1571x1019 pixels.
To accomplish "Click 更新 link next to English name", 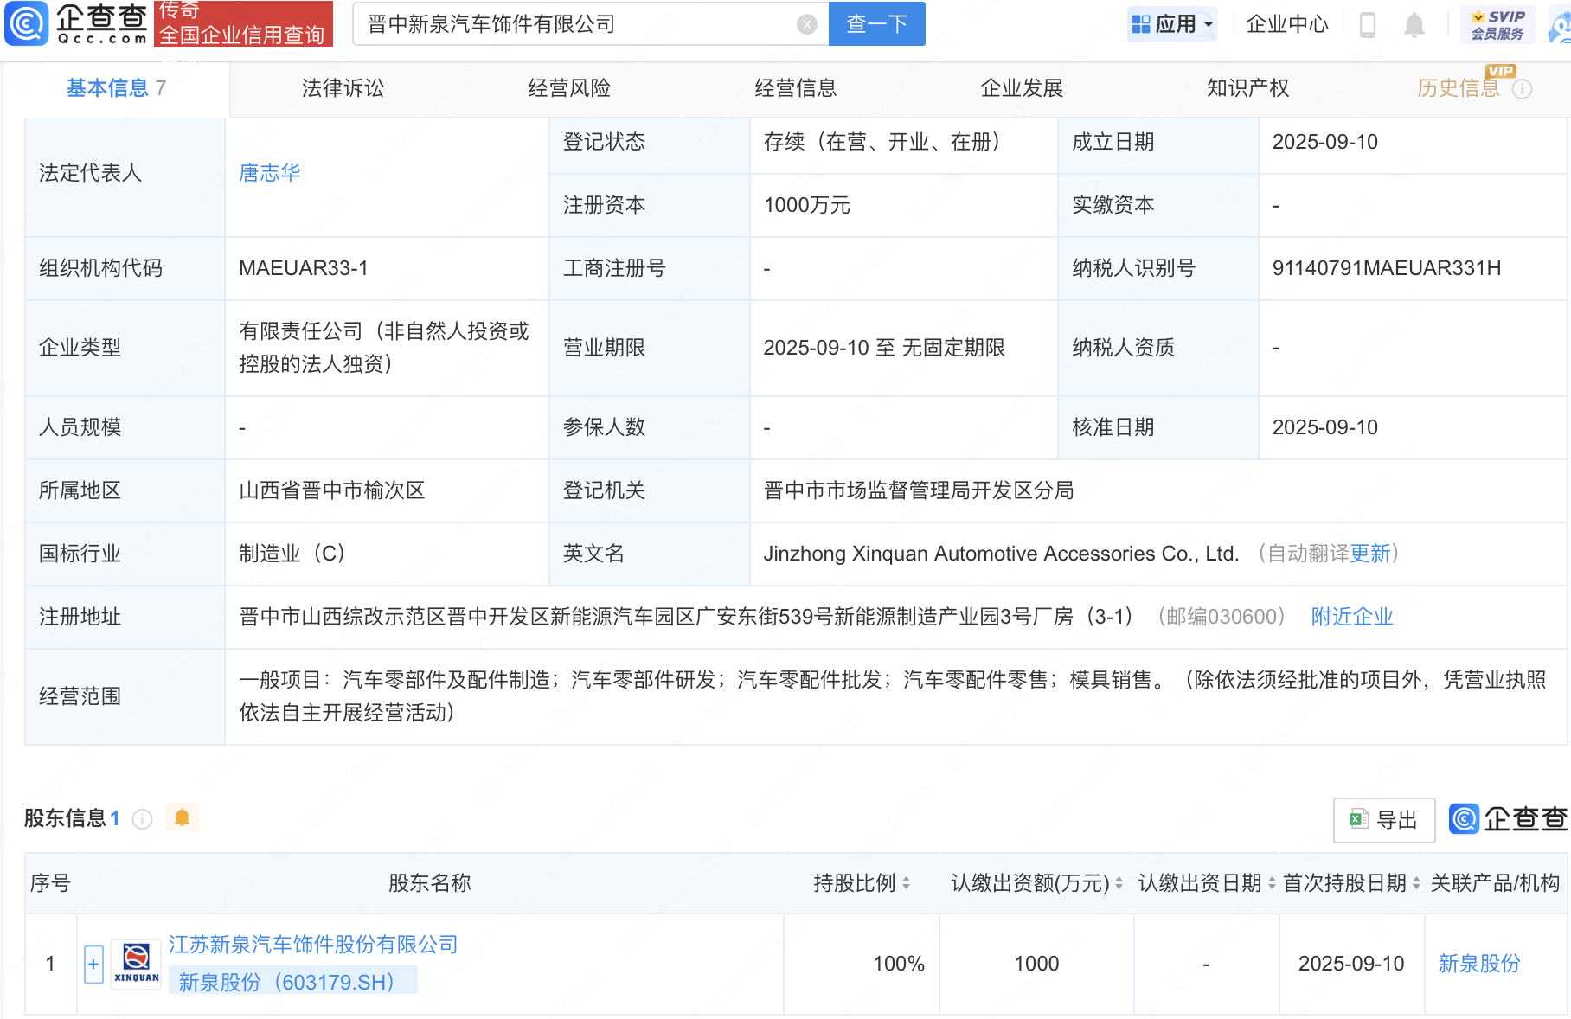I will (x=1370, y=554).
